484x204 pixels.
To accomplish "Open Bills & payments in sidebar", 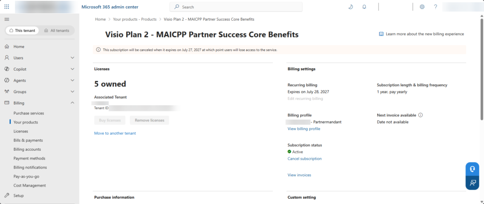I will (x=28, y=140).
